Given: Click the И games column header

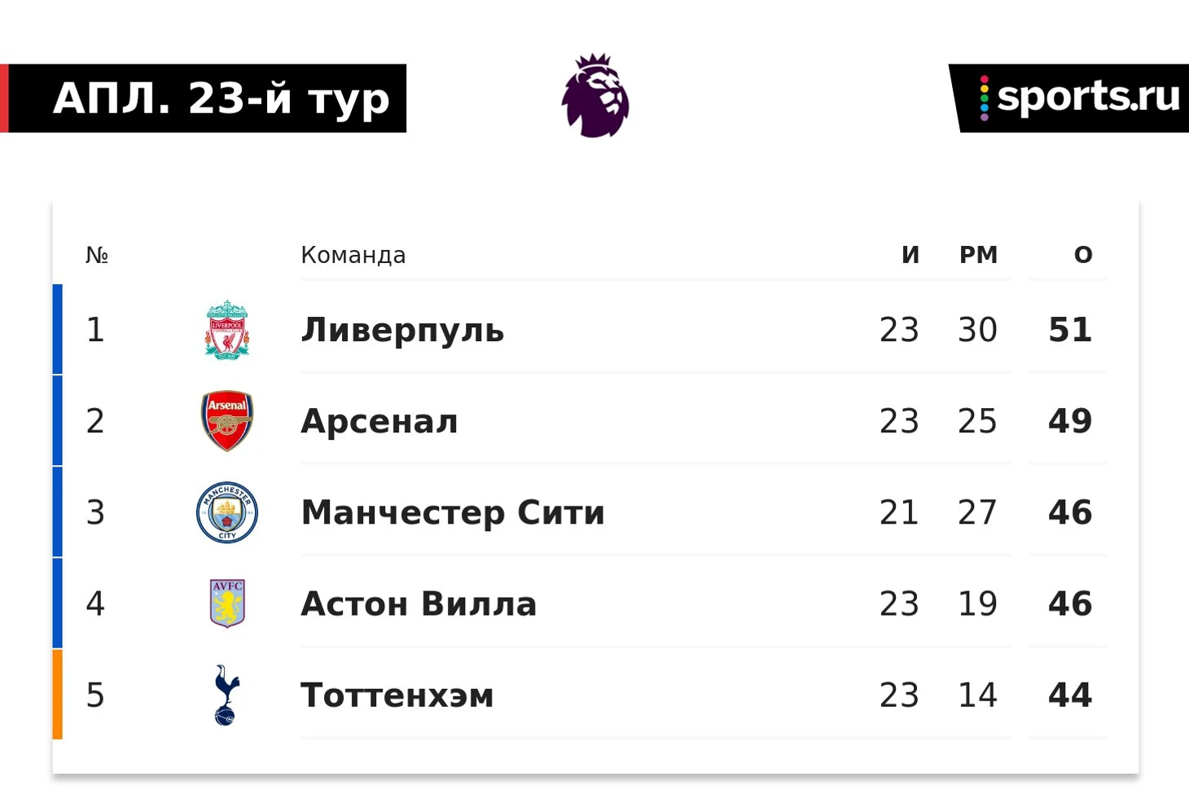Looking at the screenshot, I should [x=910, y=255].
